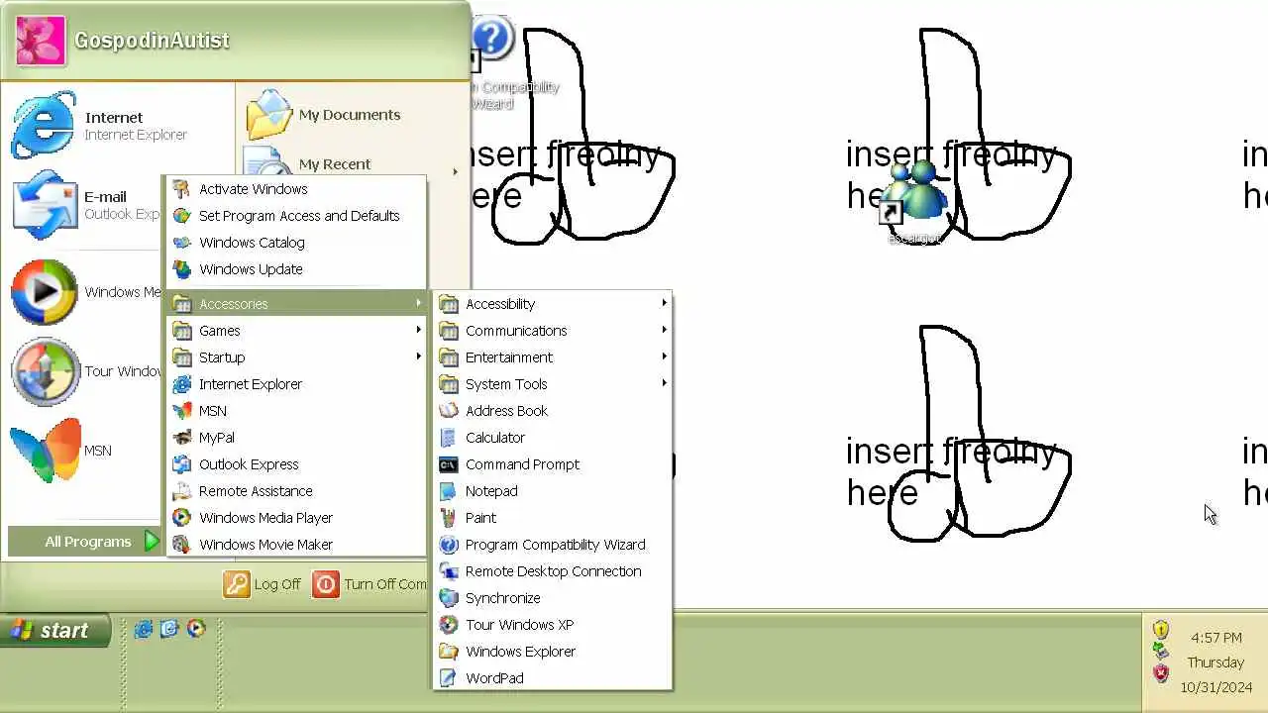Open Internet Explorer from the pinned list
Viewport: 1268px width, 713px height.
117,126
